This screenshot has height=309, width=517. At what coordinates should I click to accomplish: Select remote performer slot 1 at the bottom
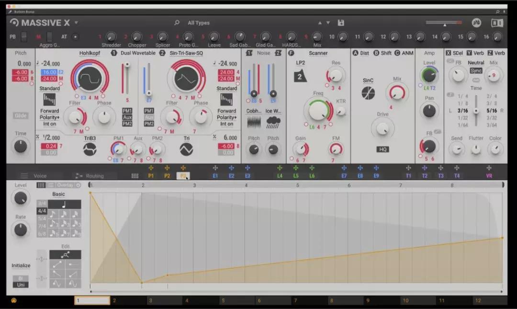(92, 300)
